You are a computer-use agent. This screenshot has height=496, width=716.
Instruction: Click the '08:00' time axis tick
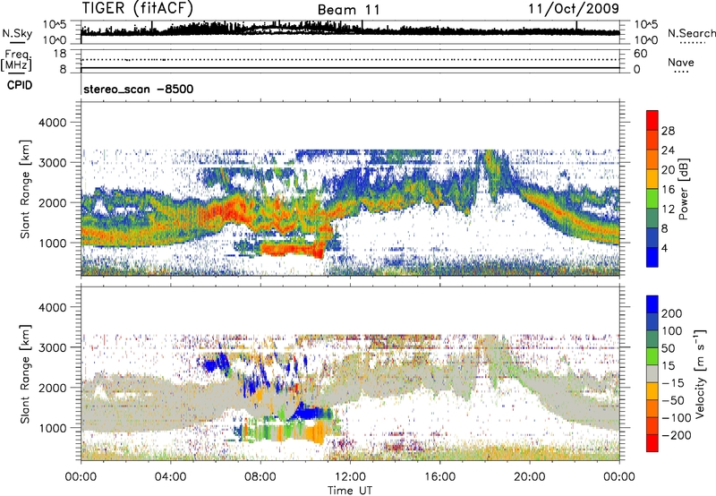[x=260, y=477]
